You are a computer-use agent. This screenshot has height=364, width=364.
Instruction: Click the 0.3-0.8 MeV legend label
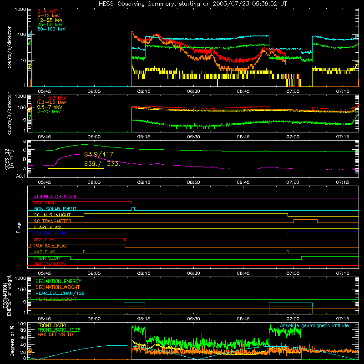point(52,102)
